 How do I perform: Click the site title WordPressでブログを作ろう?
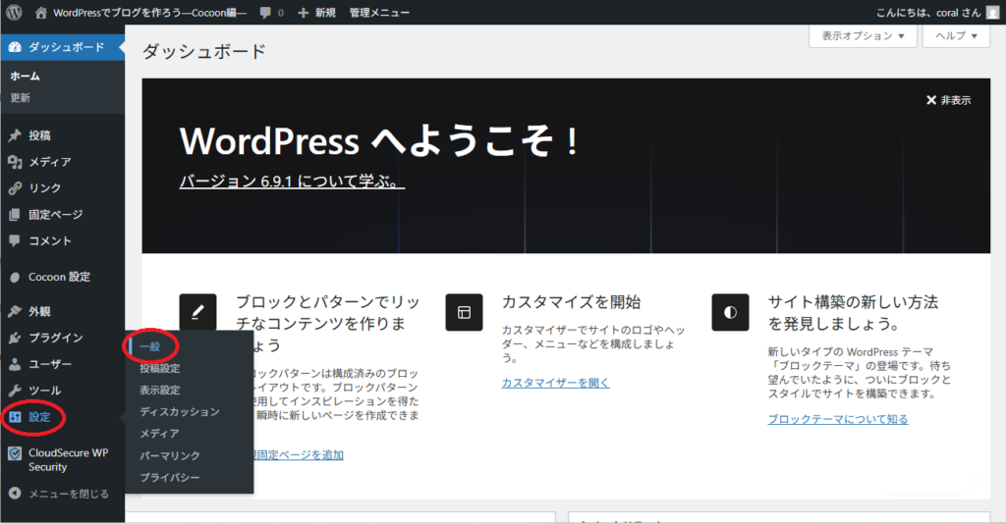pyautogui.click(x=149, y=13)
